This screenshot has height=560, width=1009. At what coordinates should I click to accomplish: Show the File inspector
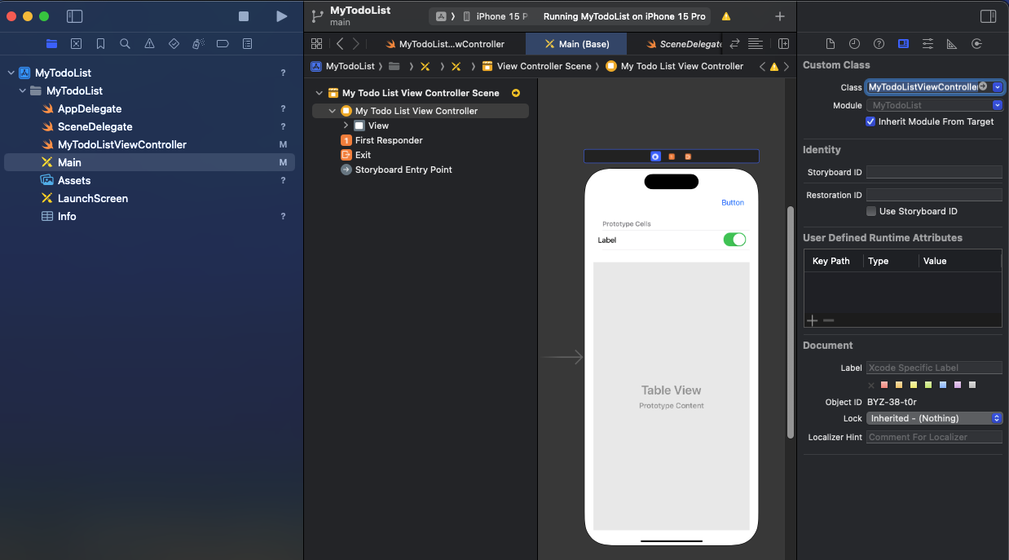[831, 44]
